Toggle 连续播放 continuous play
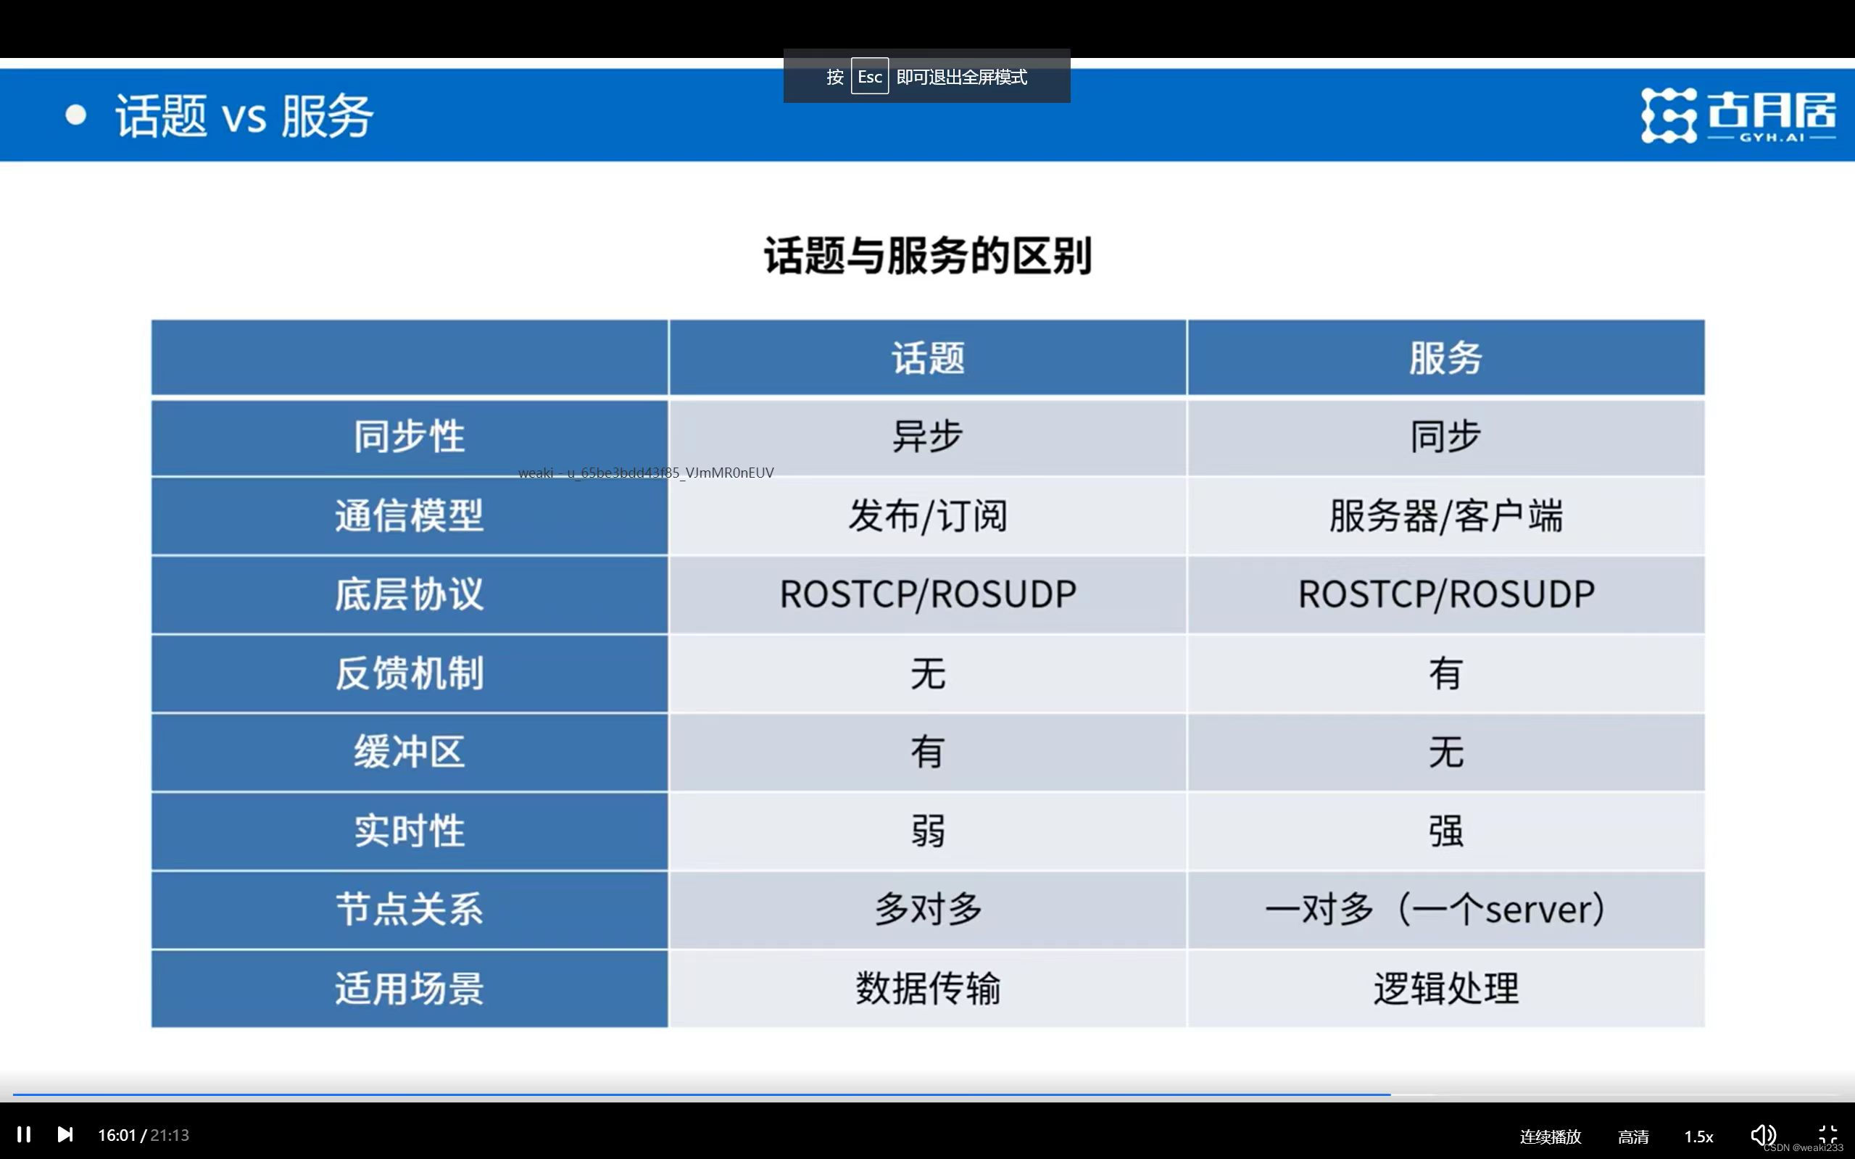The image size is (1855, 1159). click(1550, 1136)
